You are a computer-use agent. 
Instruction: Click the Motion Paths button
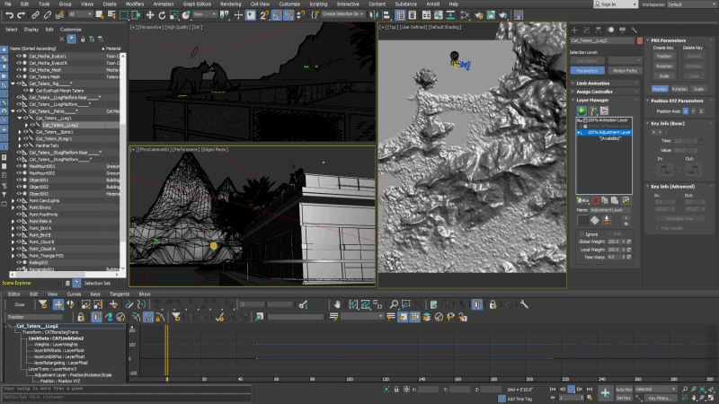623,70
